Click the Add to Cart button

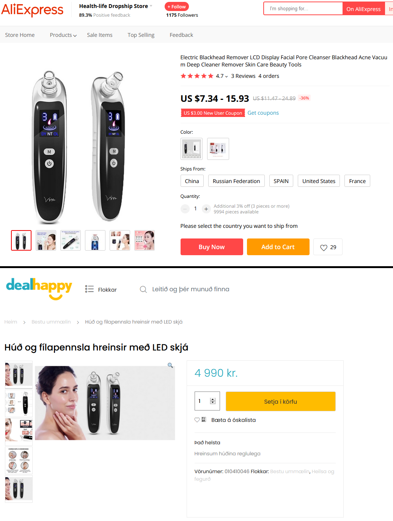tap(278, 247)
